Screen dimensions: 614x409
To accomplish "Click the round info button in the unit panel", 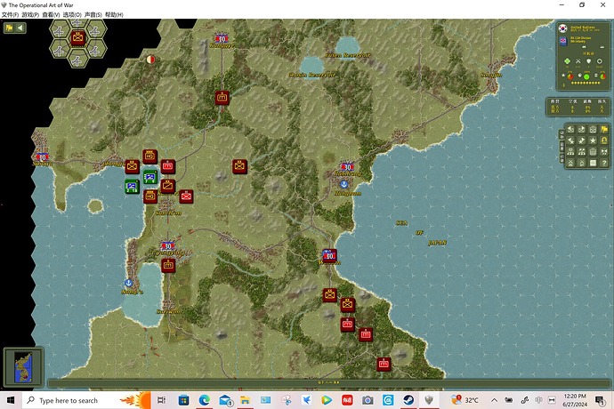I will (563, 85).
